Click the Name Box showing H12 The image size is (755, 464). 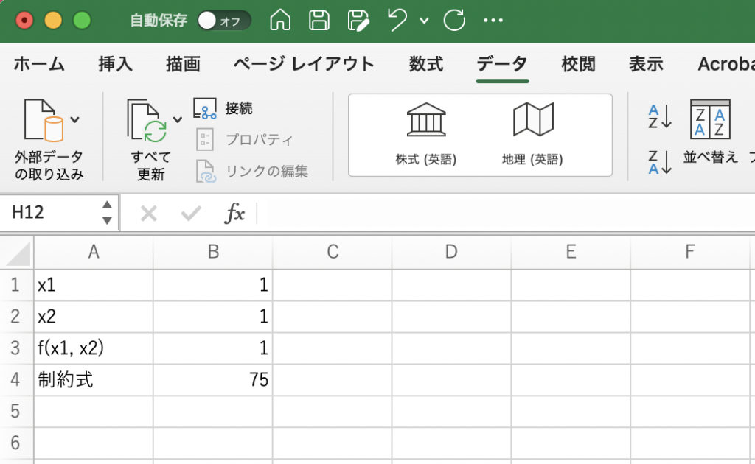click(x=51, y=213)
